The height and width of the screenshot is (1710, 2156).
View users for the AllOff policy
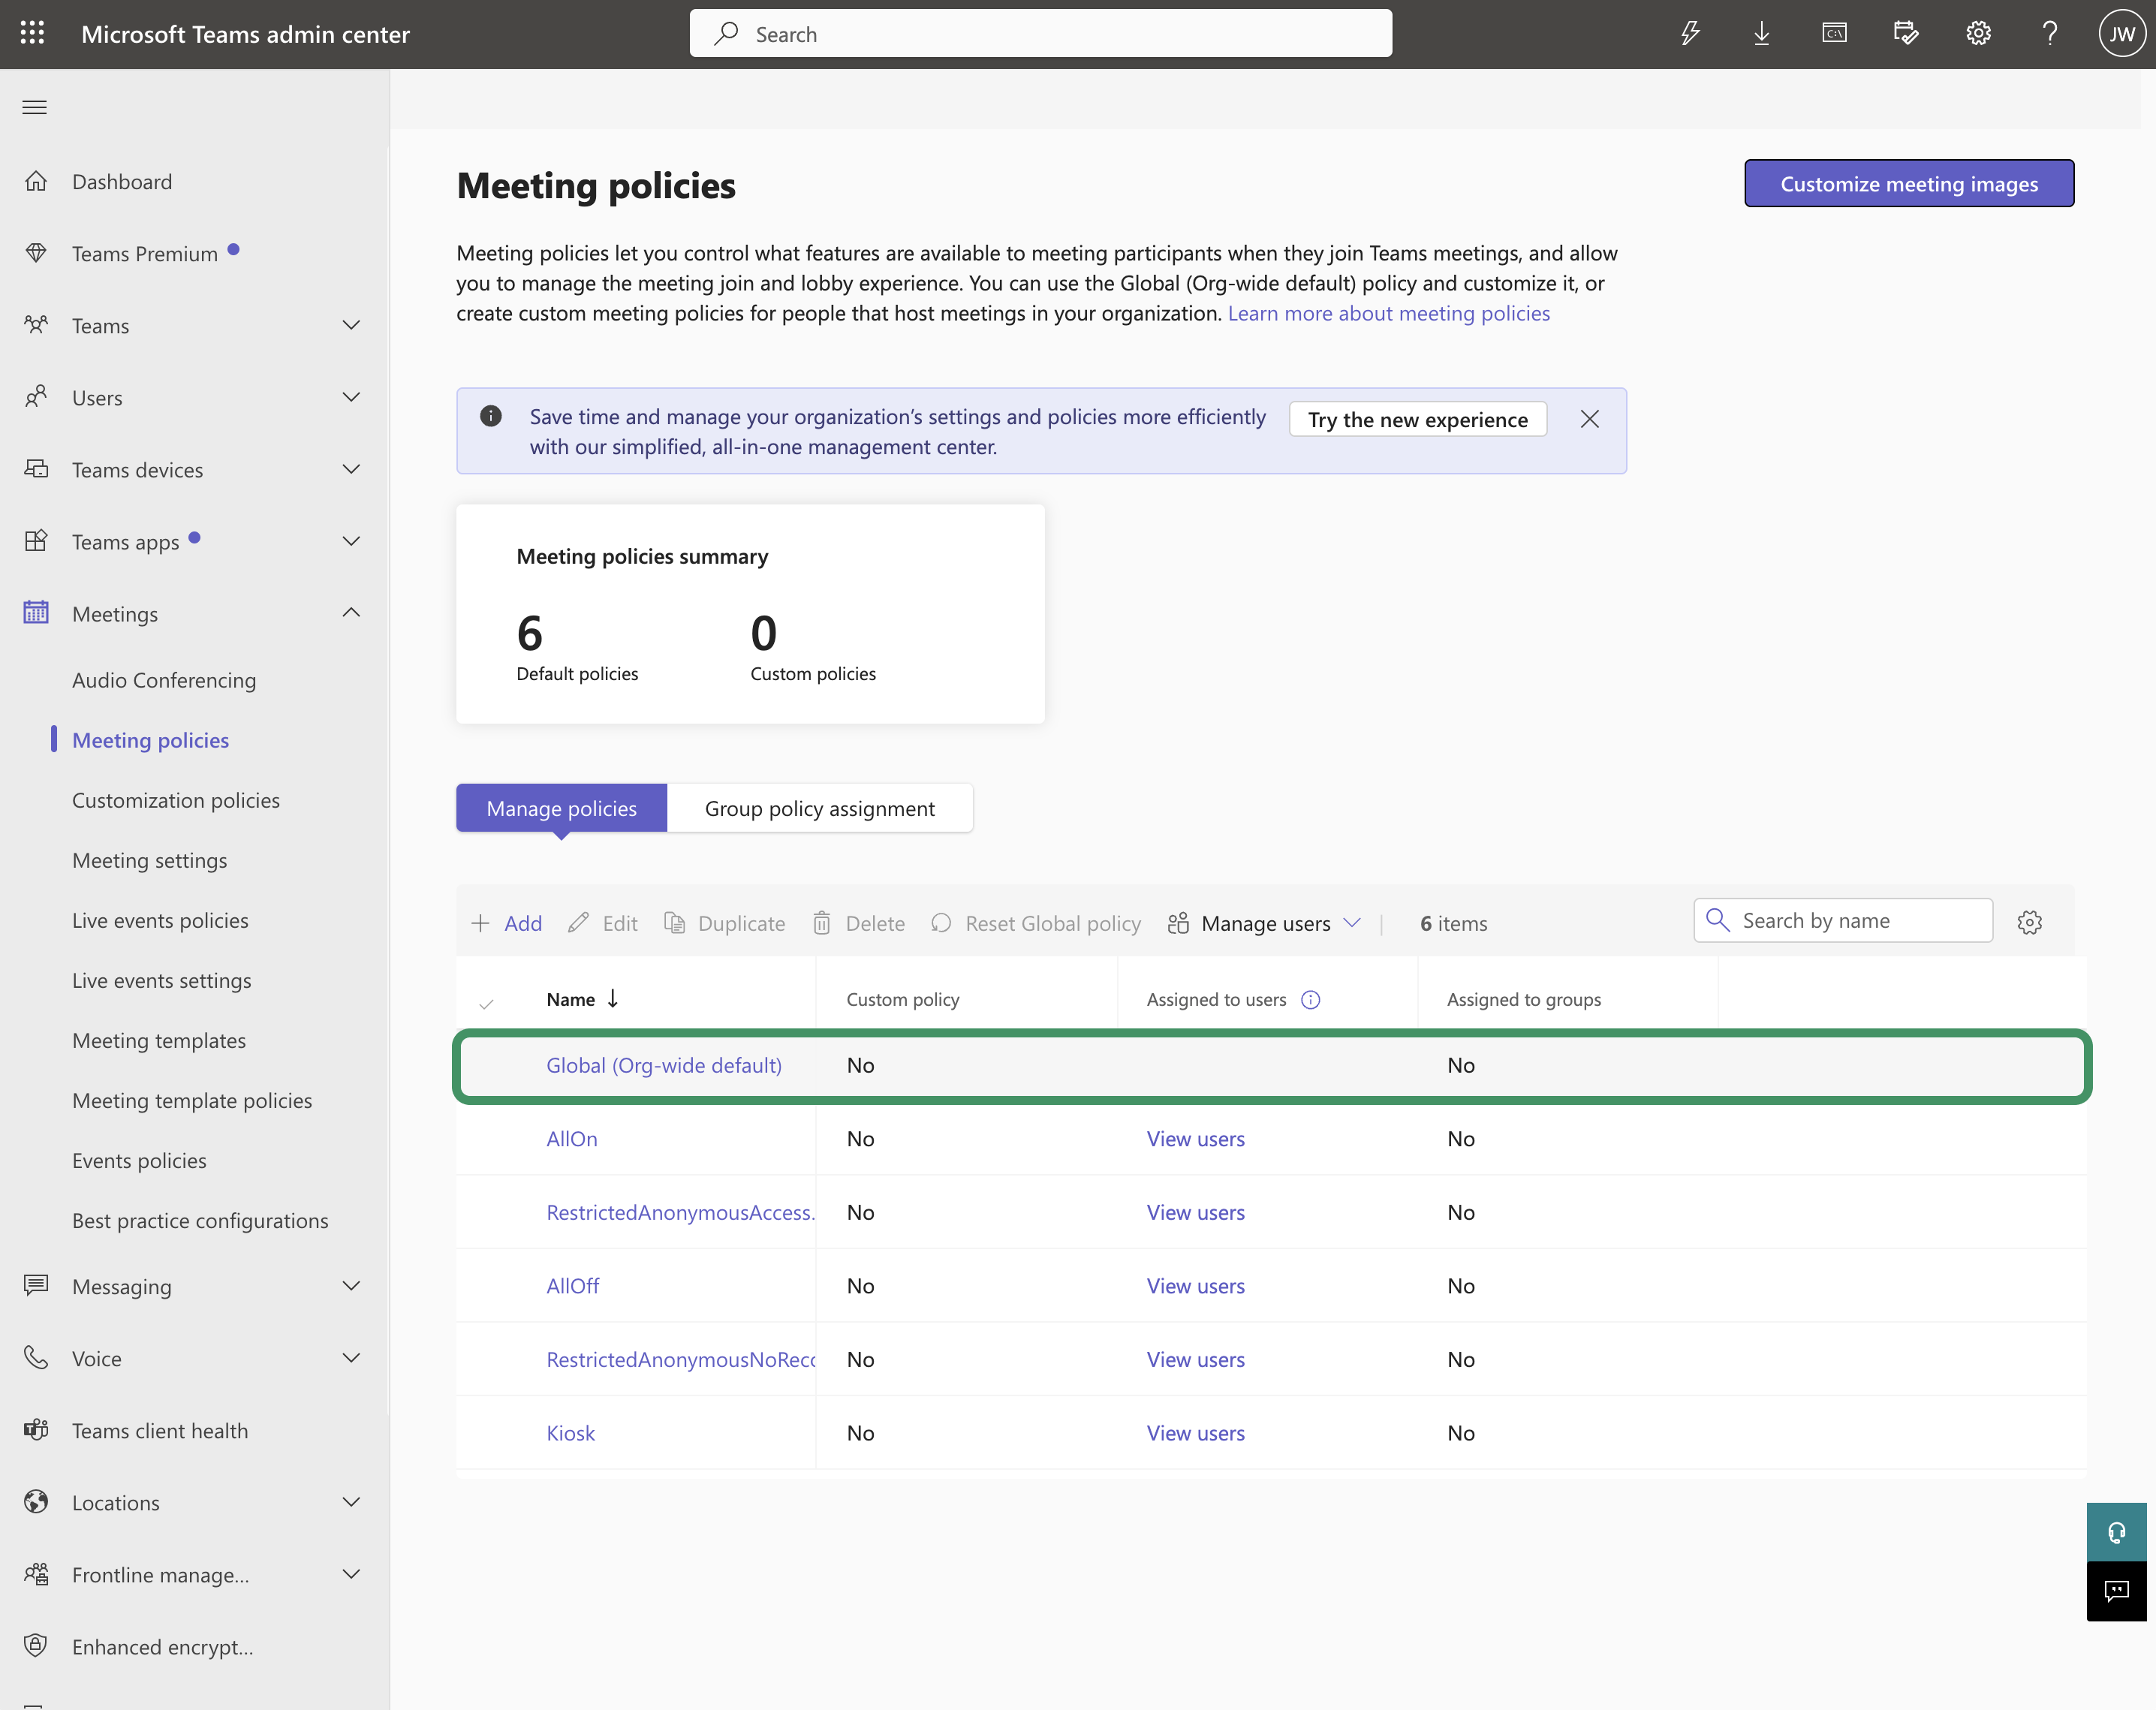coord(1196,1286)
